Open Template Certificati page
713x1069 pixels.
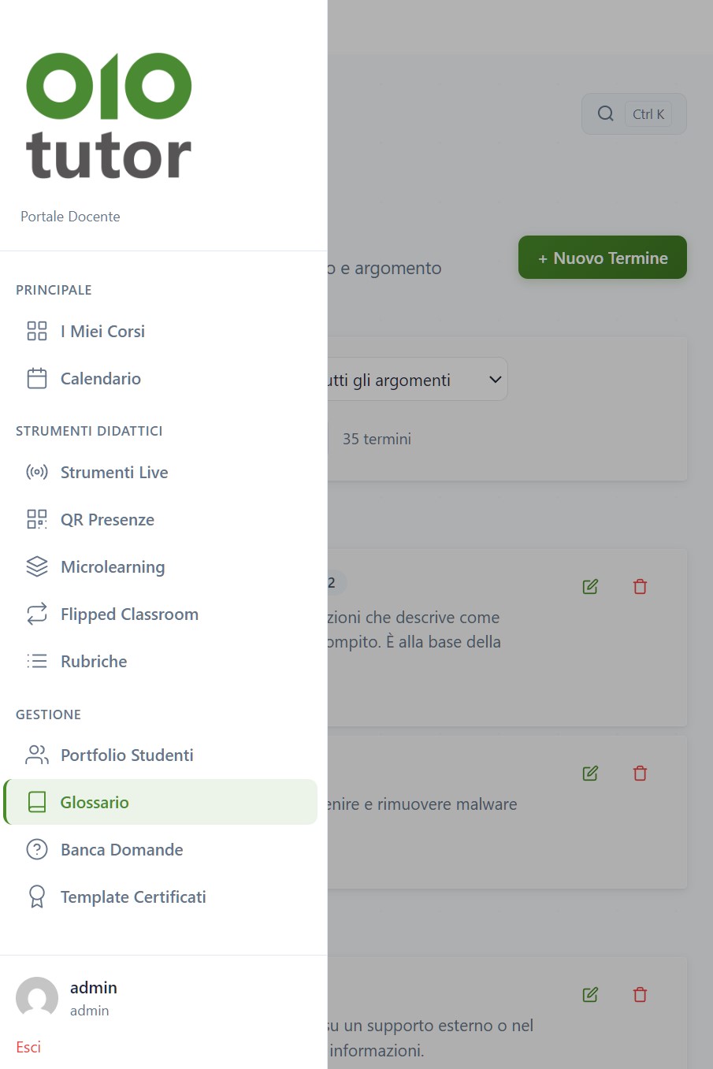(132, 896)
